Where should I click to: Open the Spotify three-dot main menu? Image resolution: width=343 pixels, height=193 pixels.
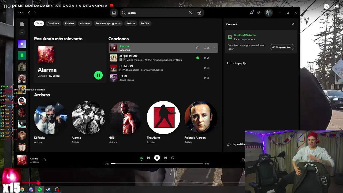click(21, 13)
